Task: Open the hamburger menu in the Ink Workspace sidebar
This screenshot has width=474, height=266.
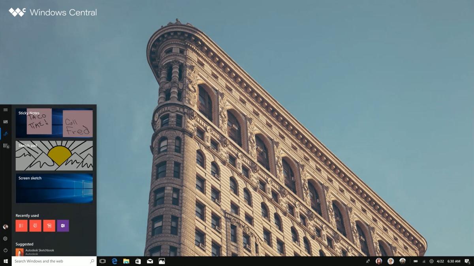Action: point(6,110)
